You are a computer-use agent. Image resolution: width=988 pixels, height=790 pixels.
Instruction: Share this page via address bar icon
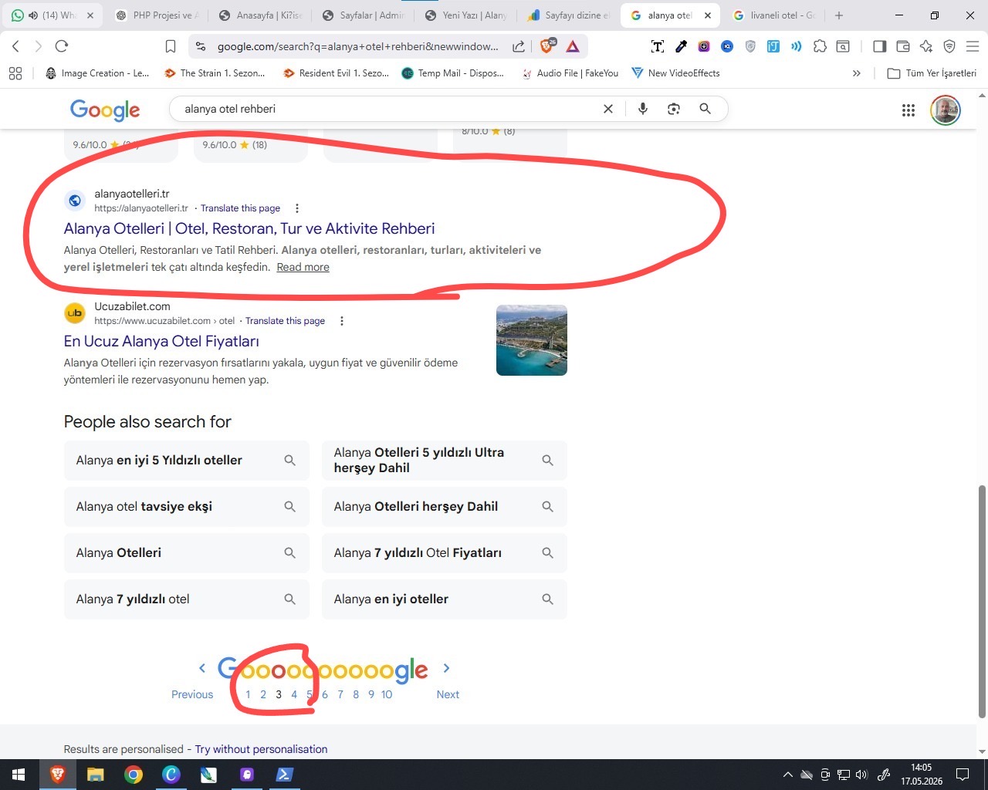click(519, 46)
